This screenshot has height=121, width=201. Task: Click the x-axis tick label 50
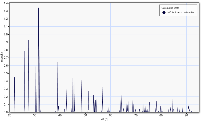point(85,115)
